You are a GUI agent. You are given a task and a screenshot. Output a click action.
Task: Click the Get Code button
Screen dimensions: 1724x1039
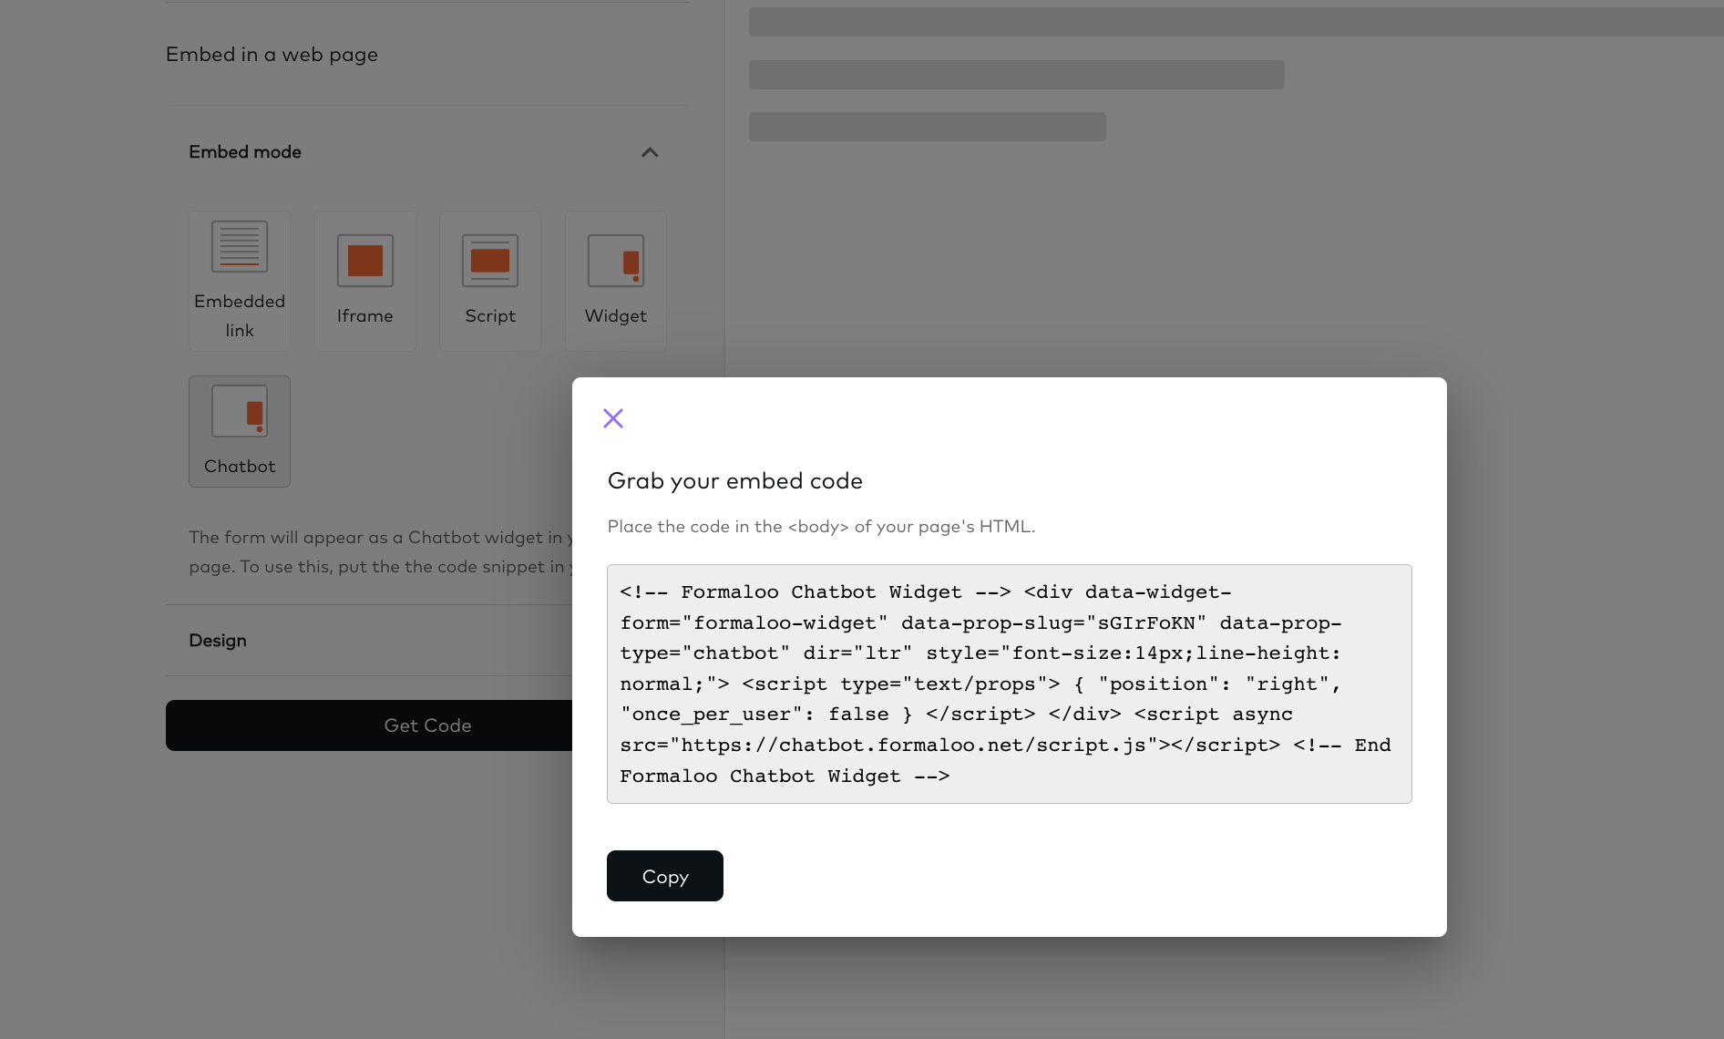369,725
